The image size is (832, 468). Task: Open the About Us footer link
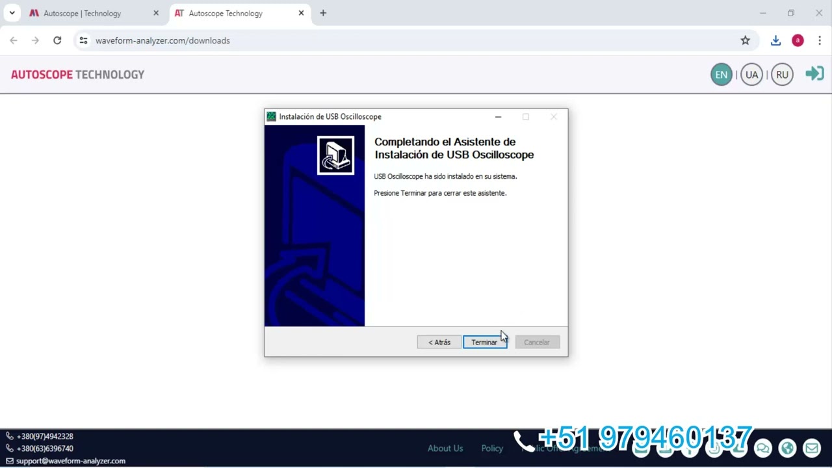pyautogui.click(x=445, y=448)
